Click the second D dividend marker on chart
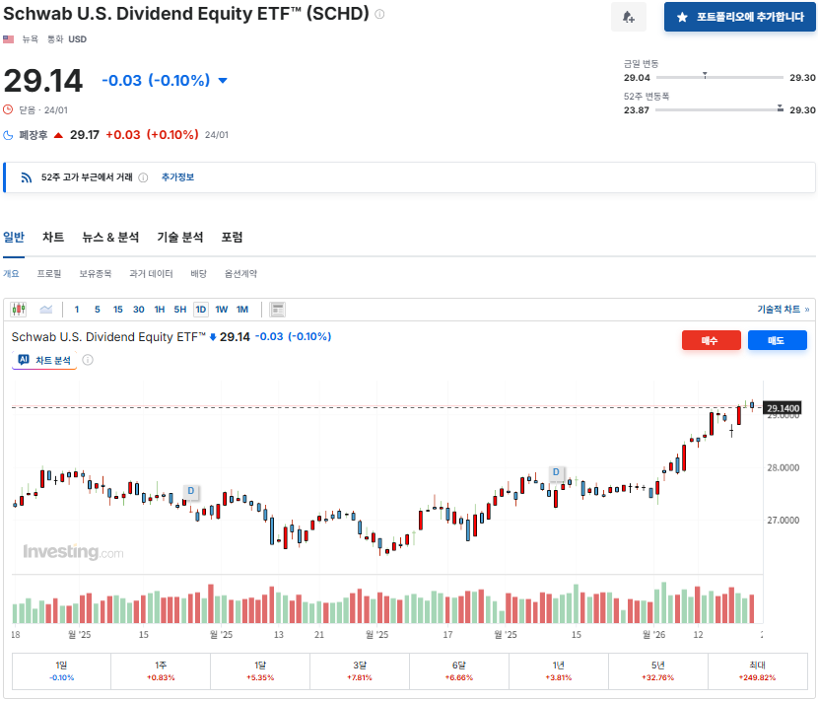The width and height of the screenshot is (818, 701). tap(556, 472)
